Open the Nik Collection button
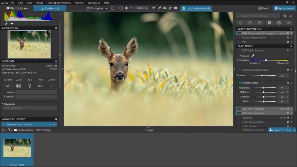 point(253,130)
